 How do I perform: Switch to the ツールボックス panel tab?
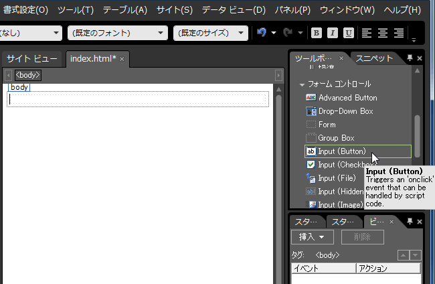coord(313,58)
